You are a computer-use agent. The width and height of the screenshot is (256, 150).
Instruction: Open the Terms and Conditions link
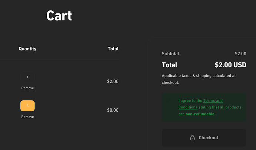tap(200, 104)
